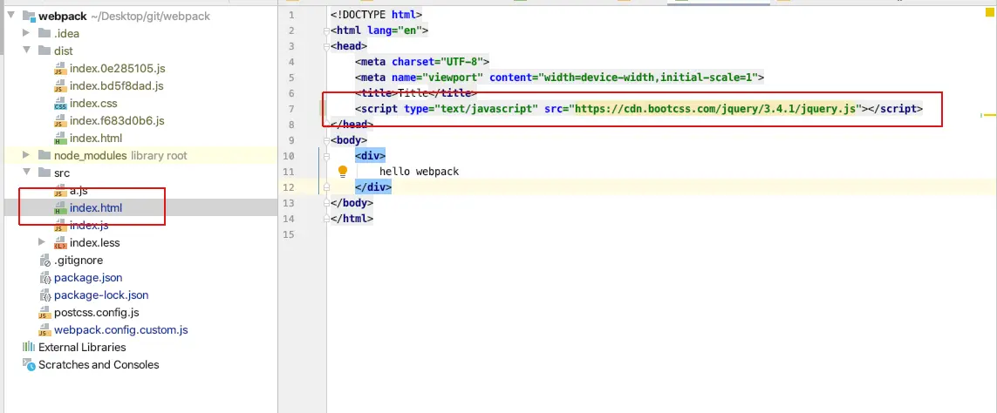The image size is (997, 413).
Task: Fold the body tag at line 9
Action: coord(326,140)
